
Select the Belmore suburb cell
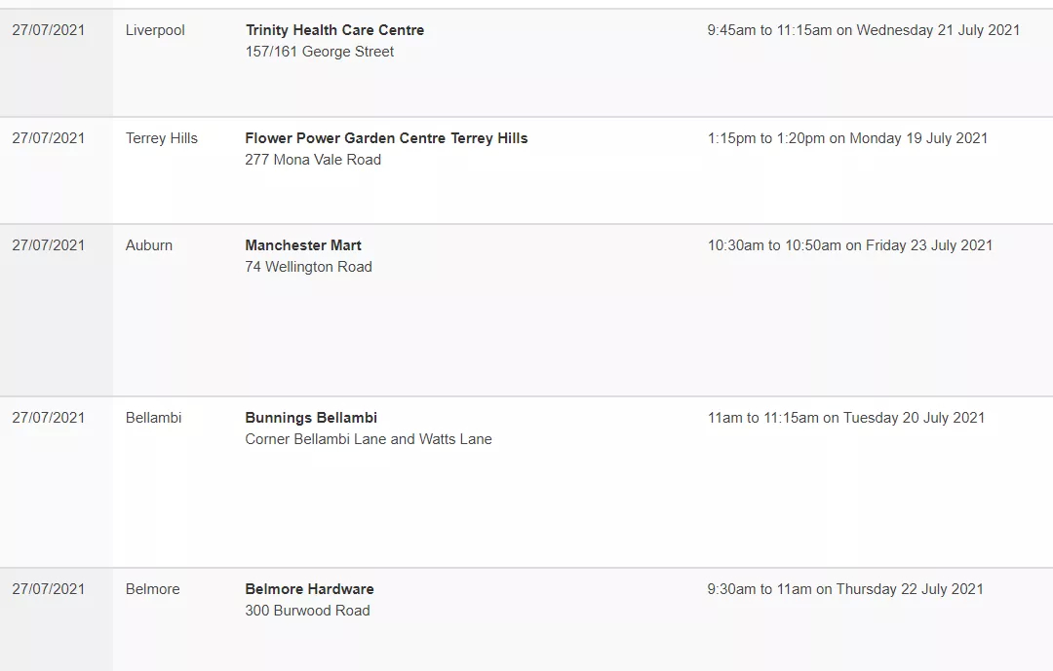click(153, 589)
